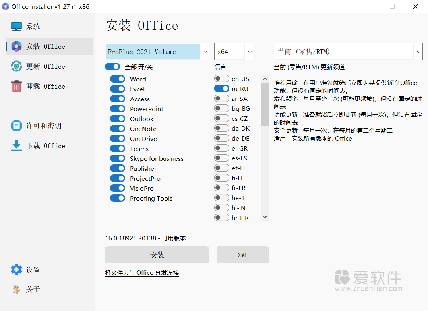This screenshot has height=311, width=428.
Task: Enable the da-DK language toggle
Action: click(x=222, y=128)
